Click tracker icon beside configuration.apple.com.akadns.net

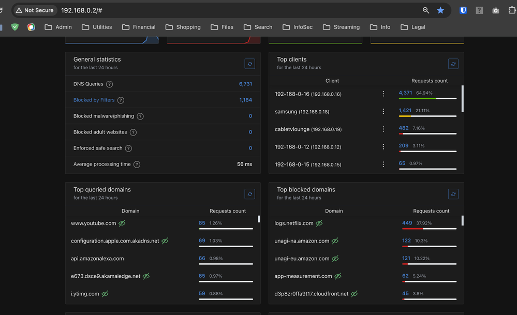(165, 241)
